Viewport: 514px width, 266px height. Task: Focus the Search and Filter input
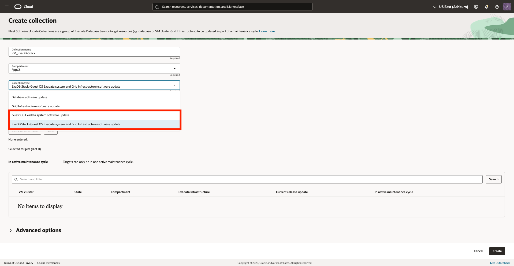(247, 179)
